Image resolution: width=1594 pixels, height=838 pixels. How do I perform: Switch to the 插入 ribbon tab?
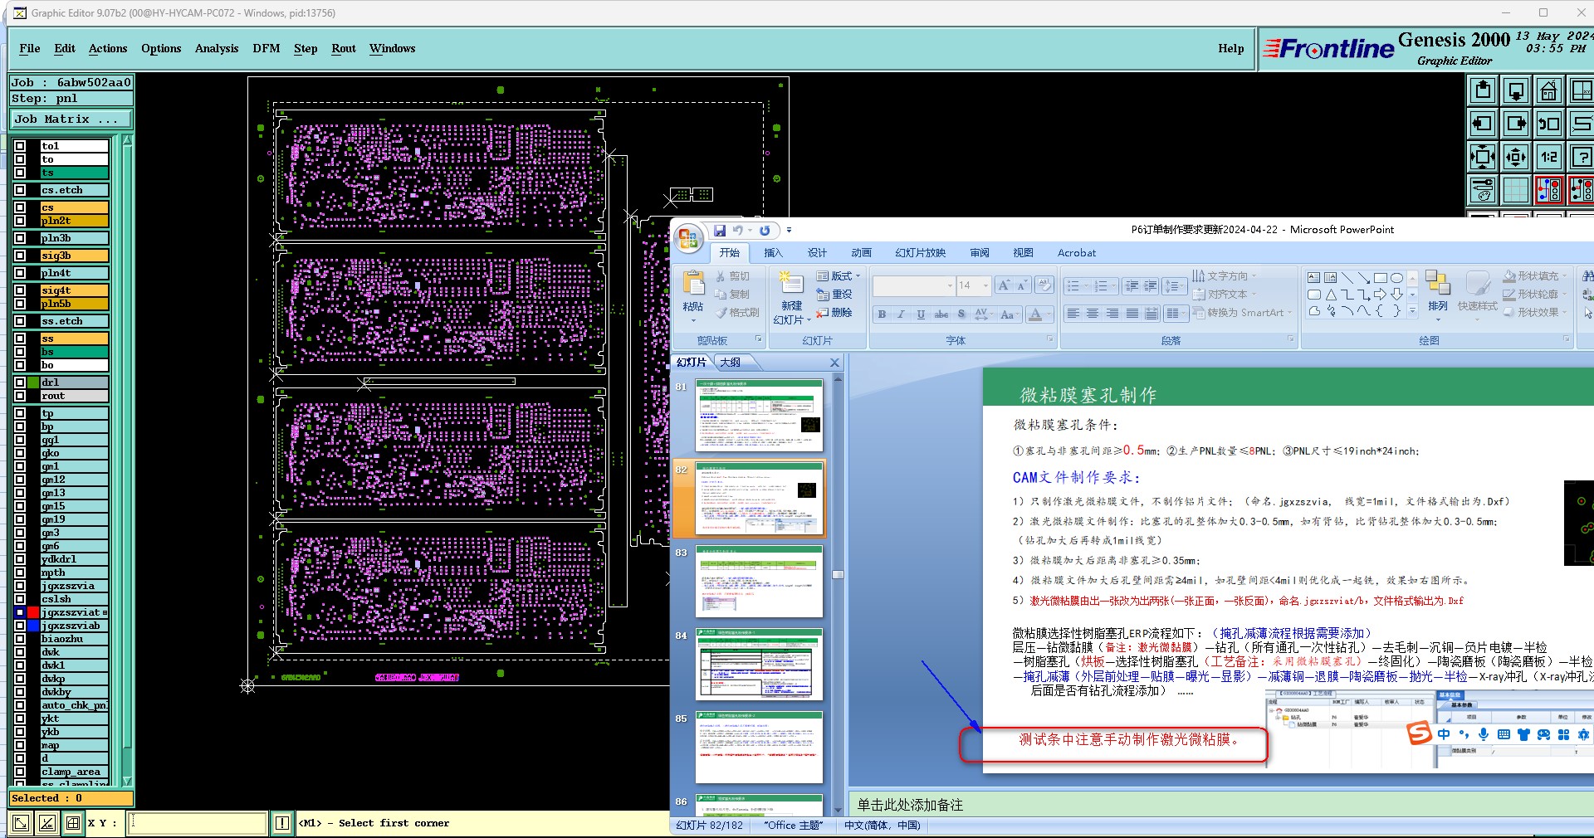[773, 252]
